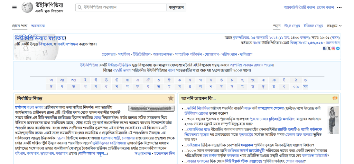Select letter অ in the alphabet index
The height and width of the screenshot is (164, 354).
[x=52, y=80]
